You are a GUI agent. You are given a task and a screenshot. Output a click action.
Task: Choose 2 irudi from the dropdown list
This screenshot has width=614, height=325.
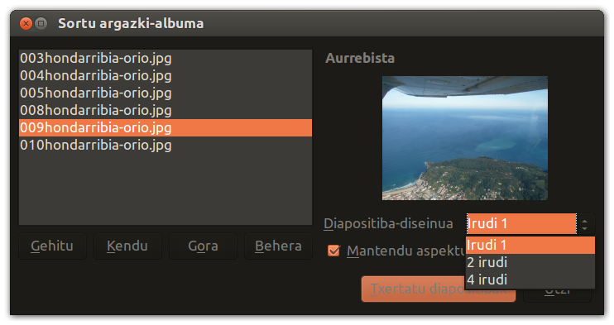click(530, 262)
